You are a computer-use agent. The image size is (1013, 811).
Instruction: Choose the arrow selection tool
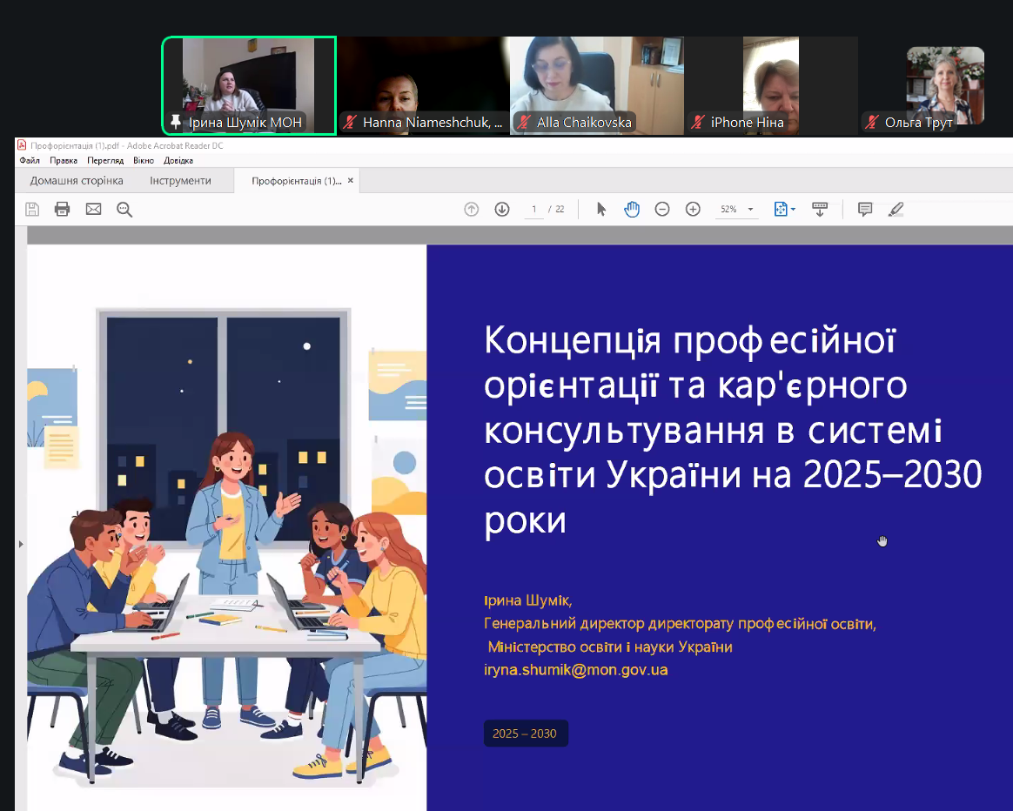600,209
